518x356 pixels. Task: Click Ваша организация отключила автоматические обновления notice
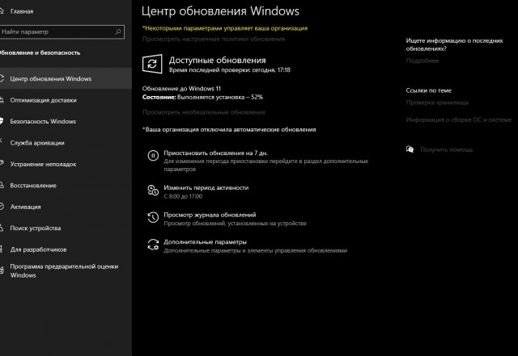pyautogui.click(x=229, y=129)
